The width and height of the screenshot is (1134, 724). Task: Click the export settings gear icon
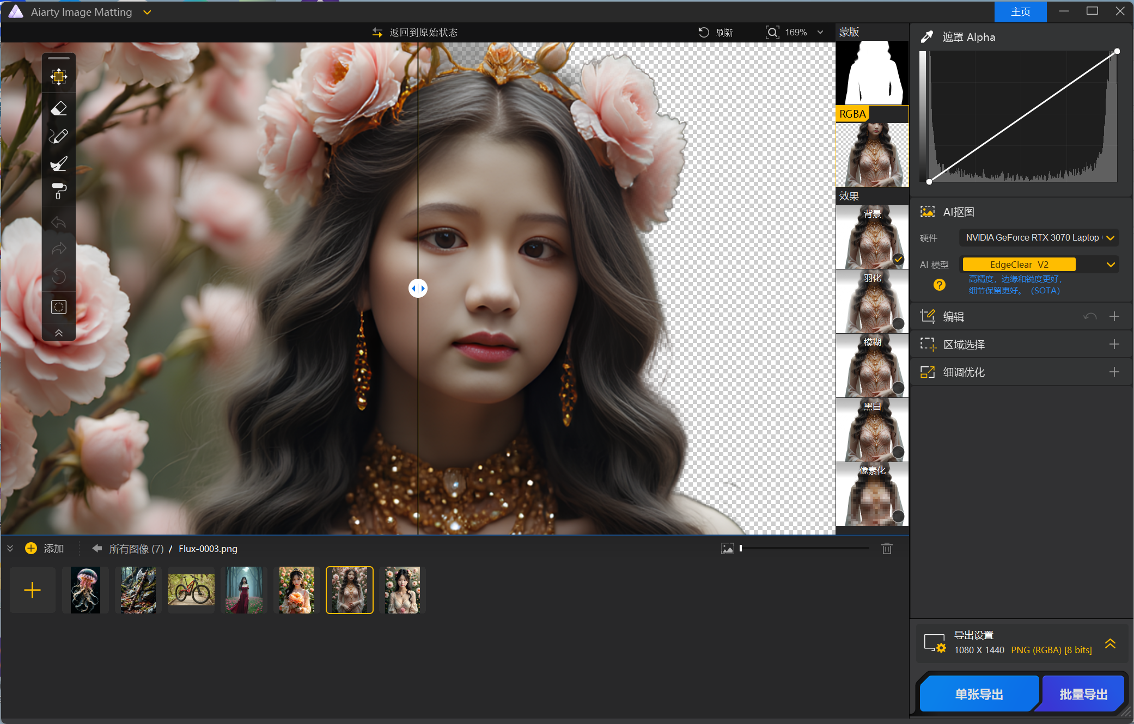coord(935,643)
